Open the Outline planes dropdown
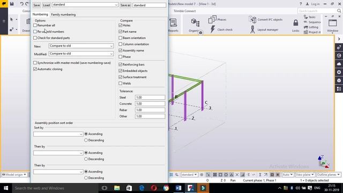Image resolution: width=343 pixels, height=193 pixels. coord(329,175)
